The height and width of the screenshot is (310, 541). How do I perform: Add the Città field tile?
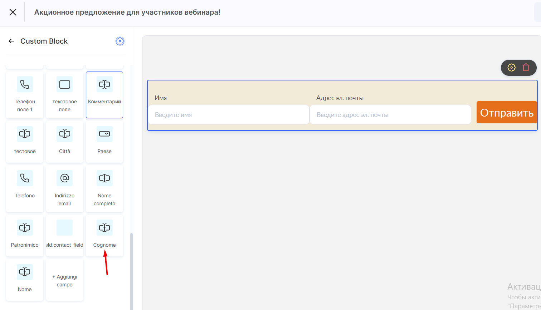(x=65, y=142)
